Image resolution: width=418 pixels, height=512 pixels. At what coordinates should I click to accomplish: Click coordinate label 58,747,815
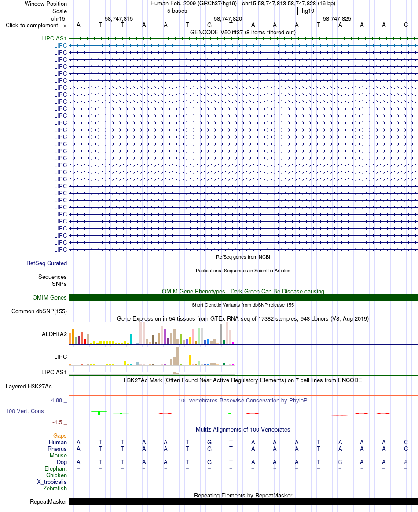click(119, 18)
